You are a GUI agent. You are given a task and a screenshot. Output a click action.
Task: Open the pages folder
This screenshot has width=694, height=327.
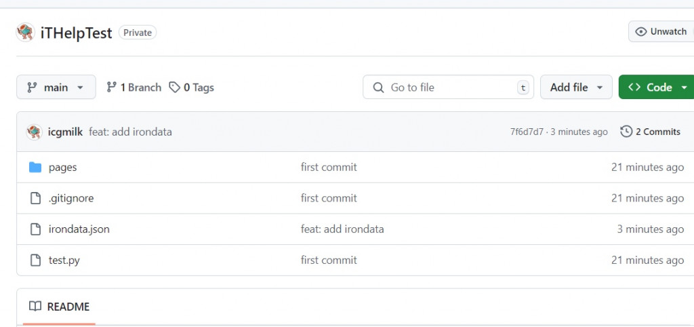(x=62, y=168)
